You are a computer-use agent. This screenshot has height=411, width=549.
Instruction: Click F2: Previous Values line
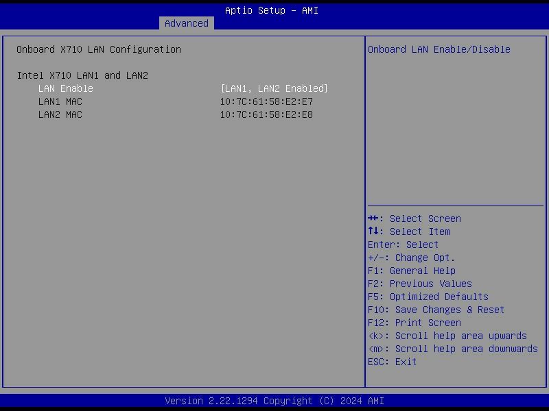point(420,284)
